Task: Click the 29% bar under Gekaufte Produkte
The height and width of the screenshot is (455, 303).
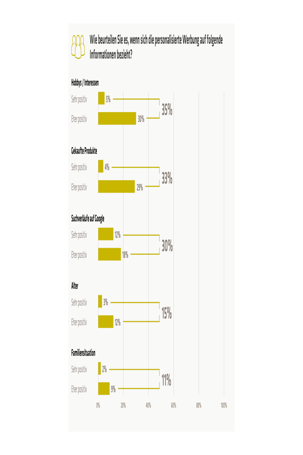Action: [x=116, y=187]
